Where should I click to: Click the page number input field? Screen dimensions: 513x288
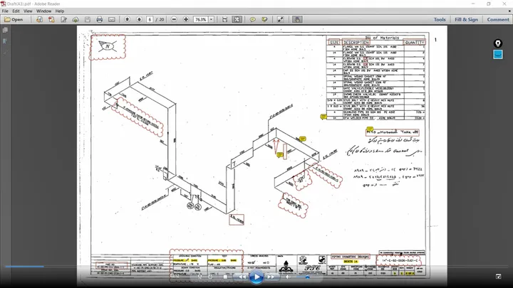(x=150, y=20)
